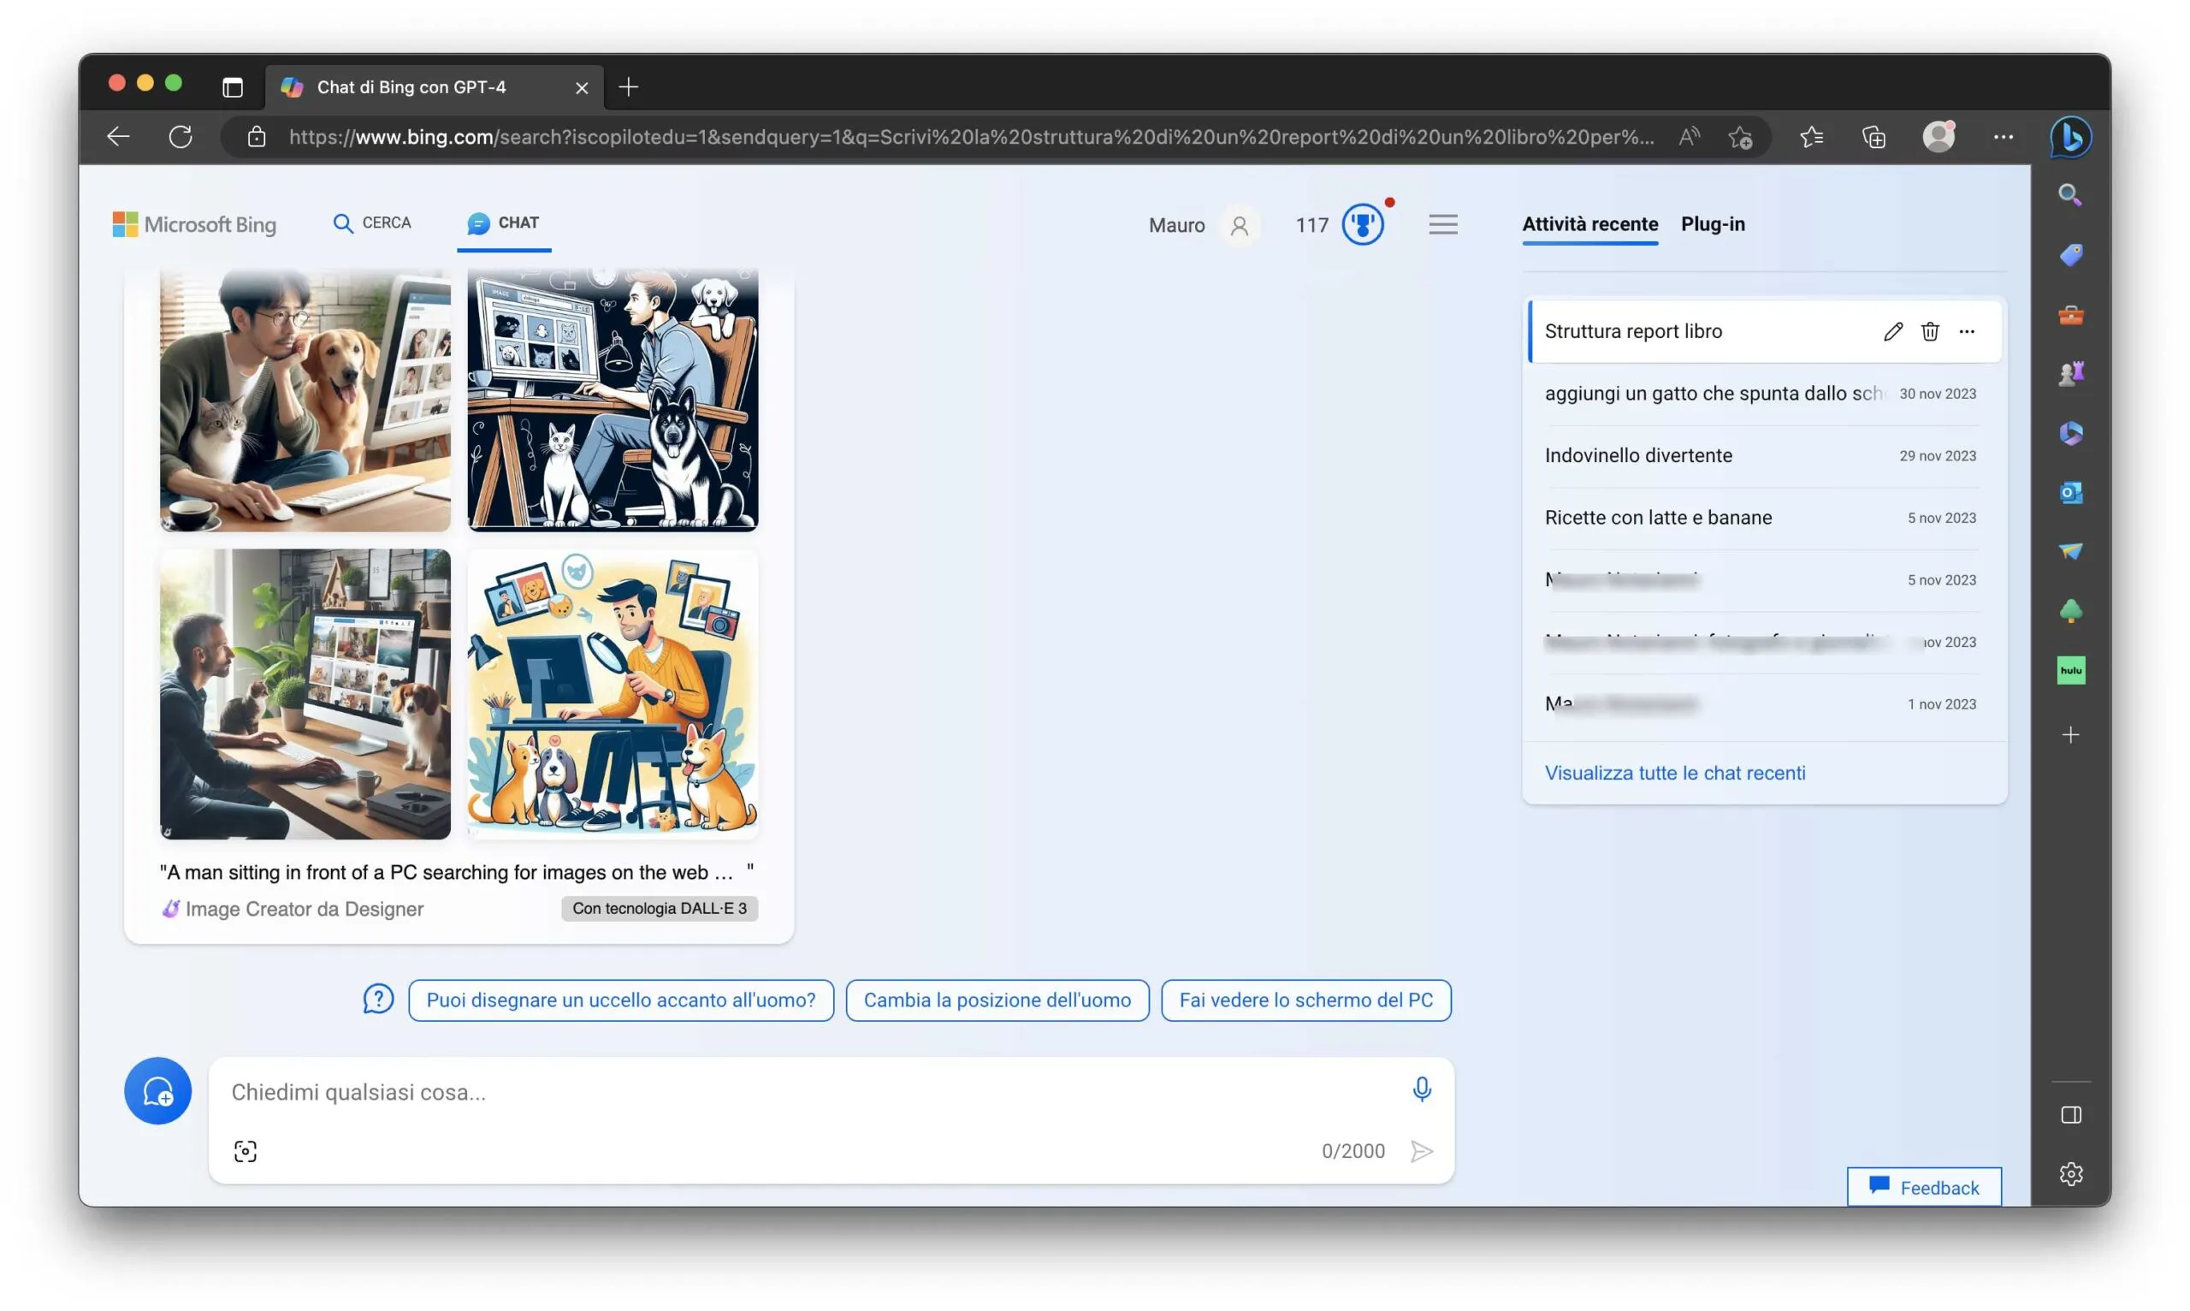Open Microsoft 365 icon in the Edge sidebar
The image size is (2190, 1311).
2071,432
